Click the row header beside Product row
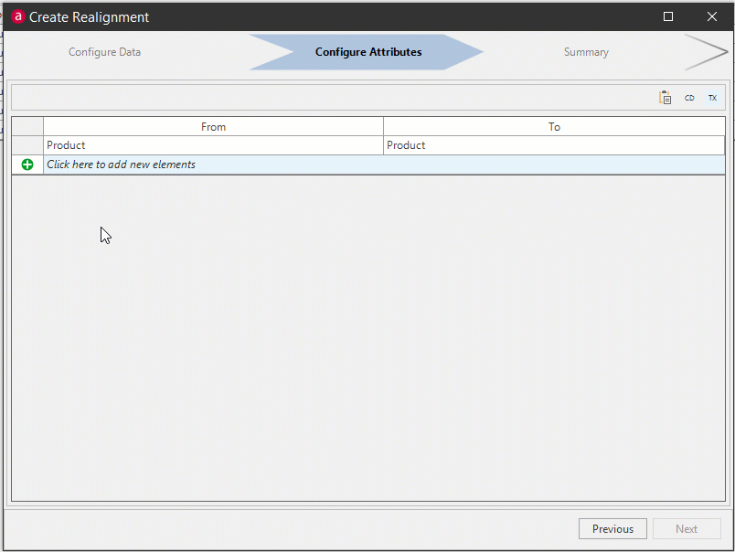Screen dimensions: 735x552 27,145
